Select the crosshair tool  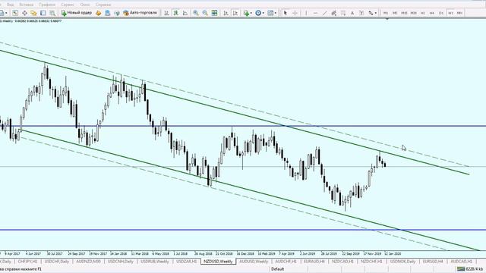click(x=295, y=13)
